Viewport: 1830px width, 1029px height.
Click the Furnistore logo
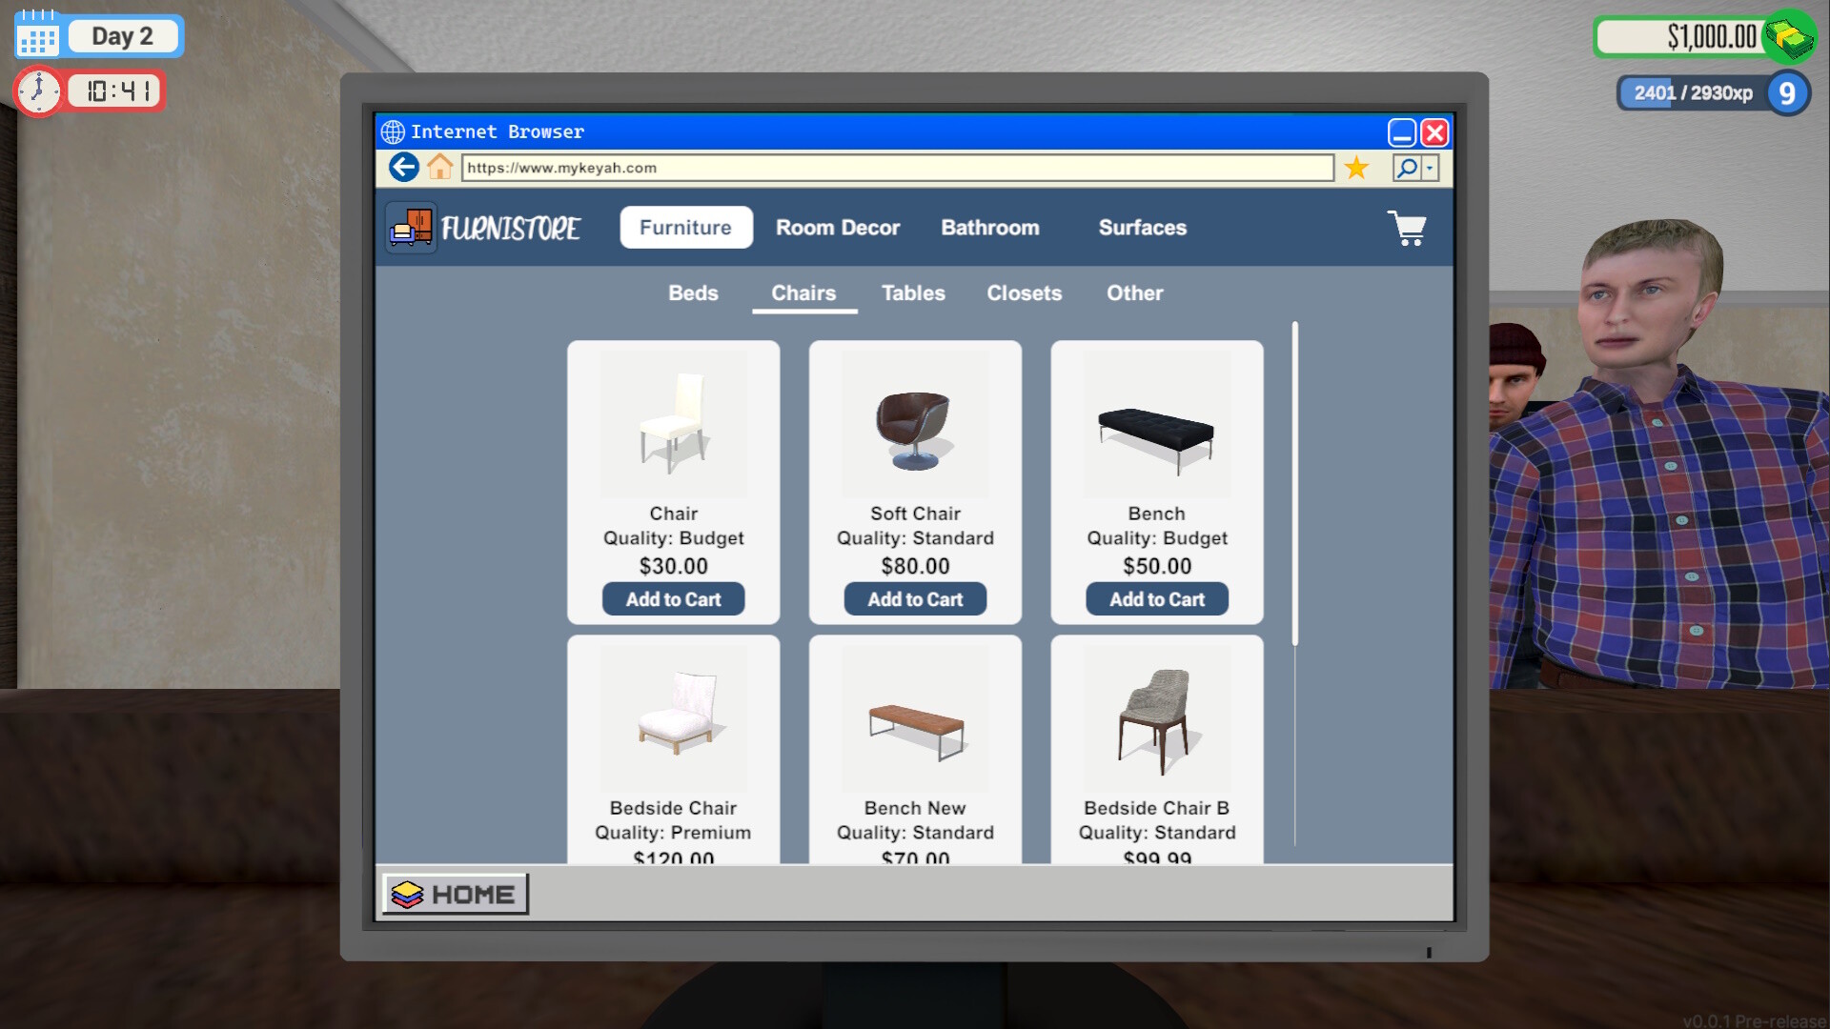(410, 228)
